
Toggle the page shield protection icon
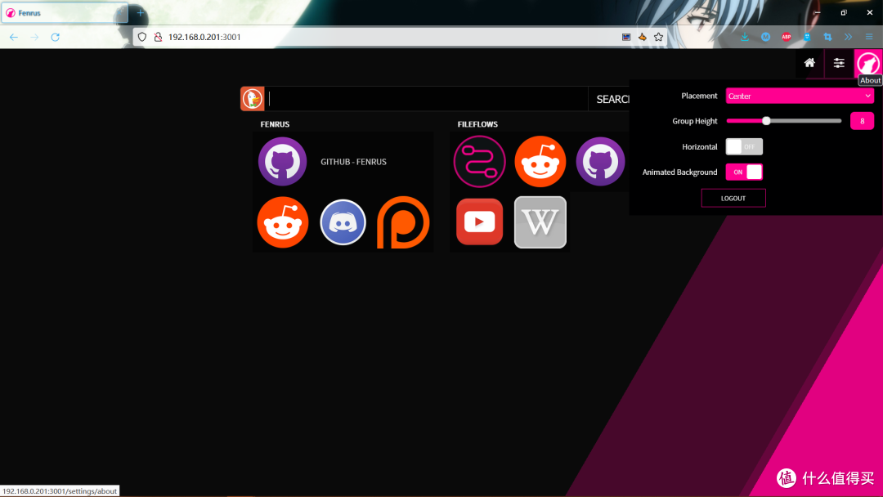click(141, 37)
